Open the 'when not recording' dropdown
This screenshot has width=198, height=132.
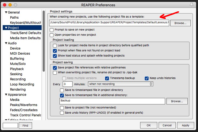click(121, 84)
